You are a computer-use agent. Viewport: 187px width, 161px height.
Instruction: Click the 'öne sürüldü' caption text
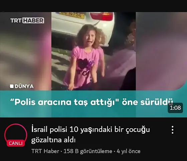pos(147,102)
